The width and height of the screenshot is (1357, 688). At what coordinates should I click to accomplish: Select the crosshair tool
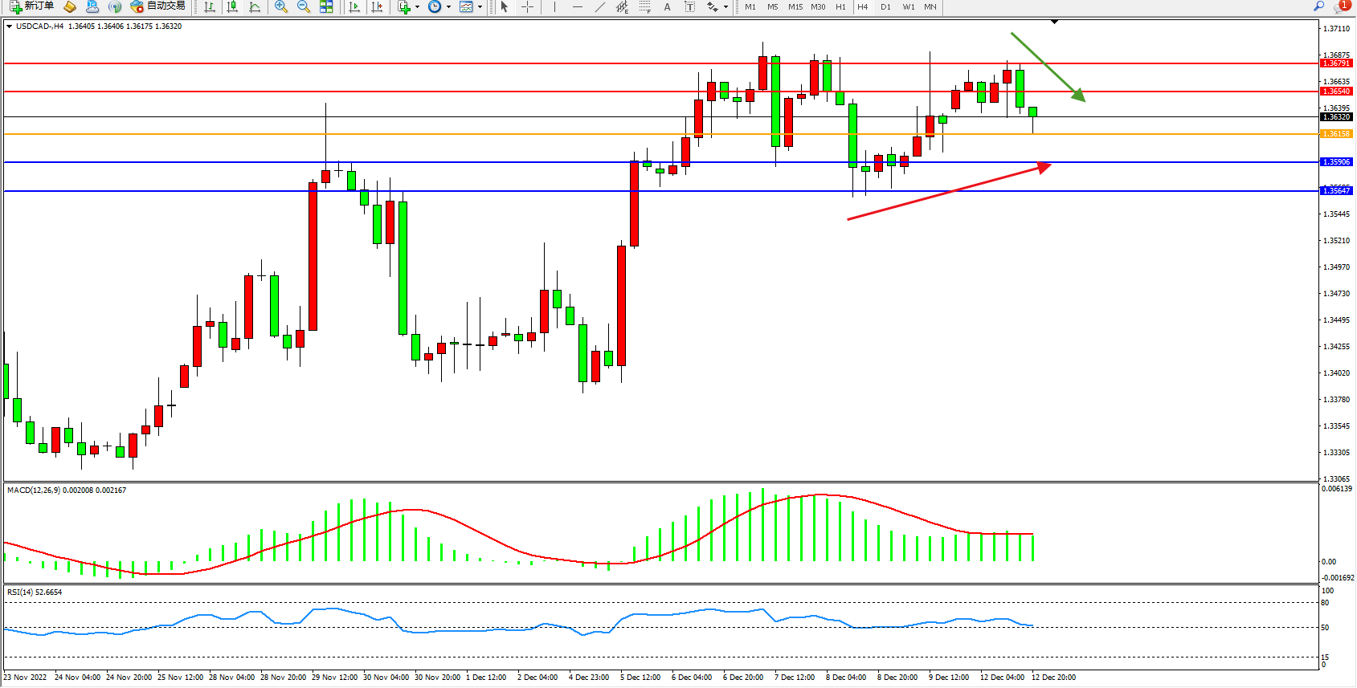coord(527,6)
